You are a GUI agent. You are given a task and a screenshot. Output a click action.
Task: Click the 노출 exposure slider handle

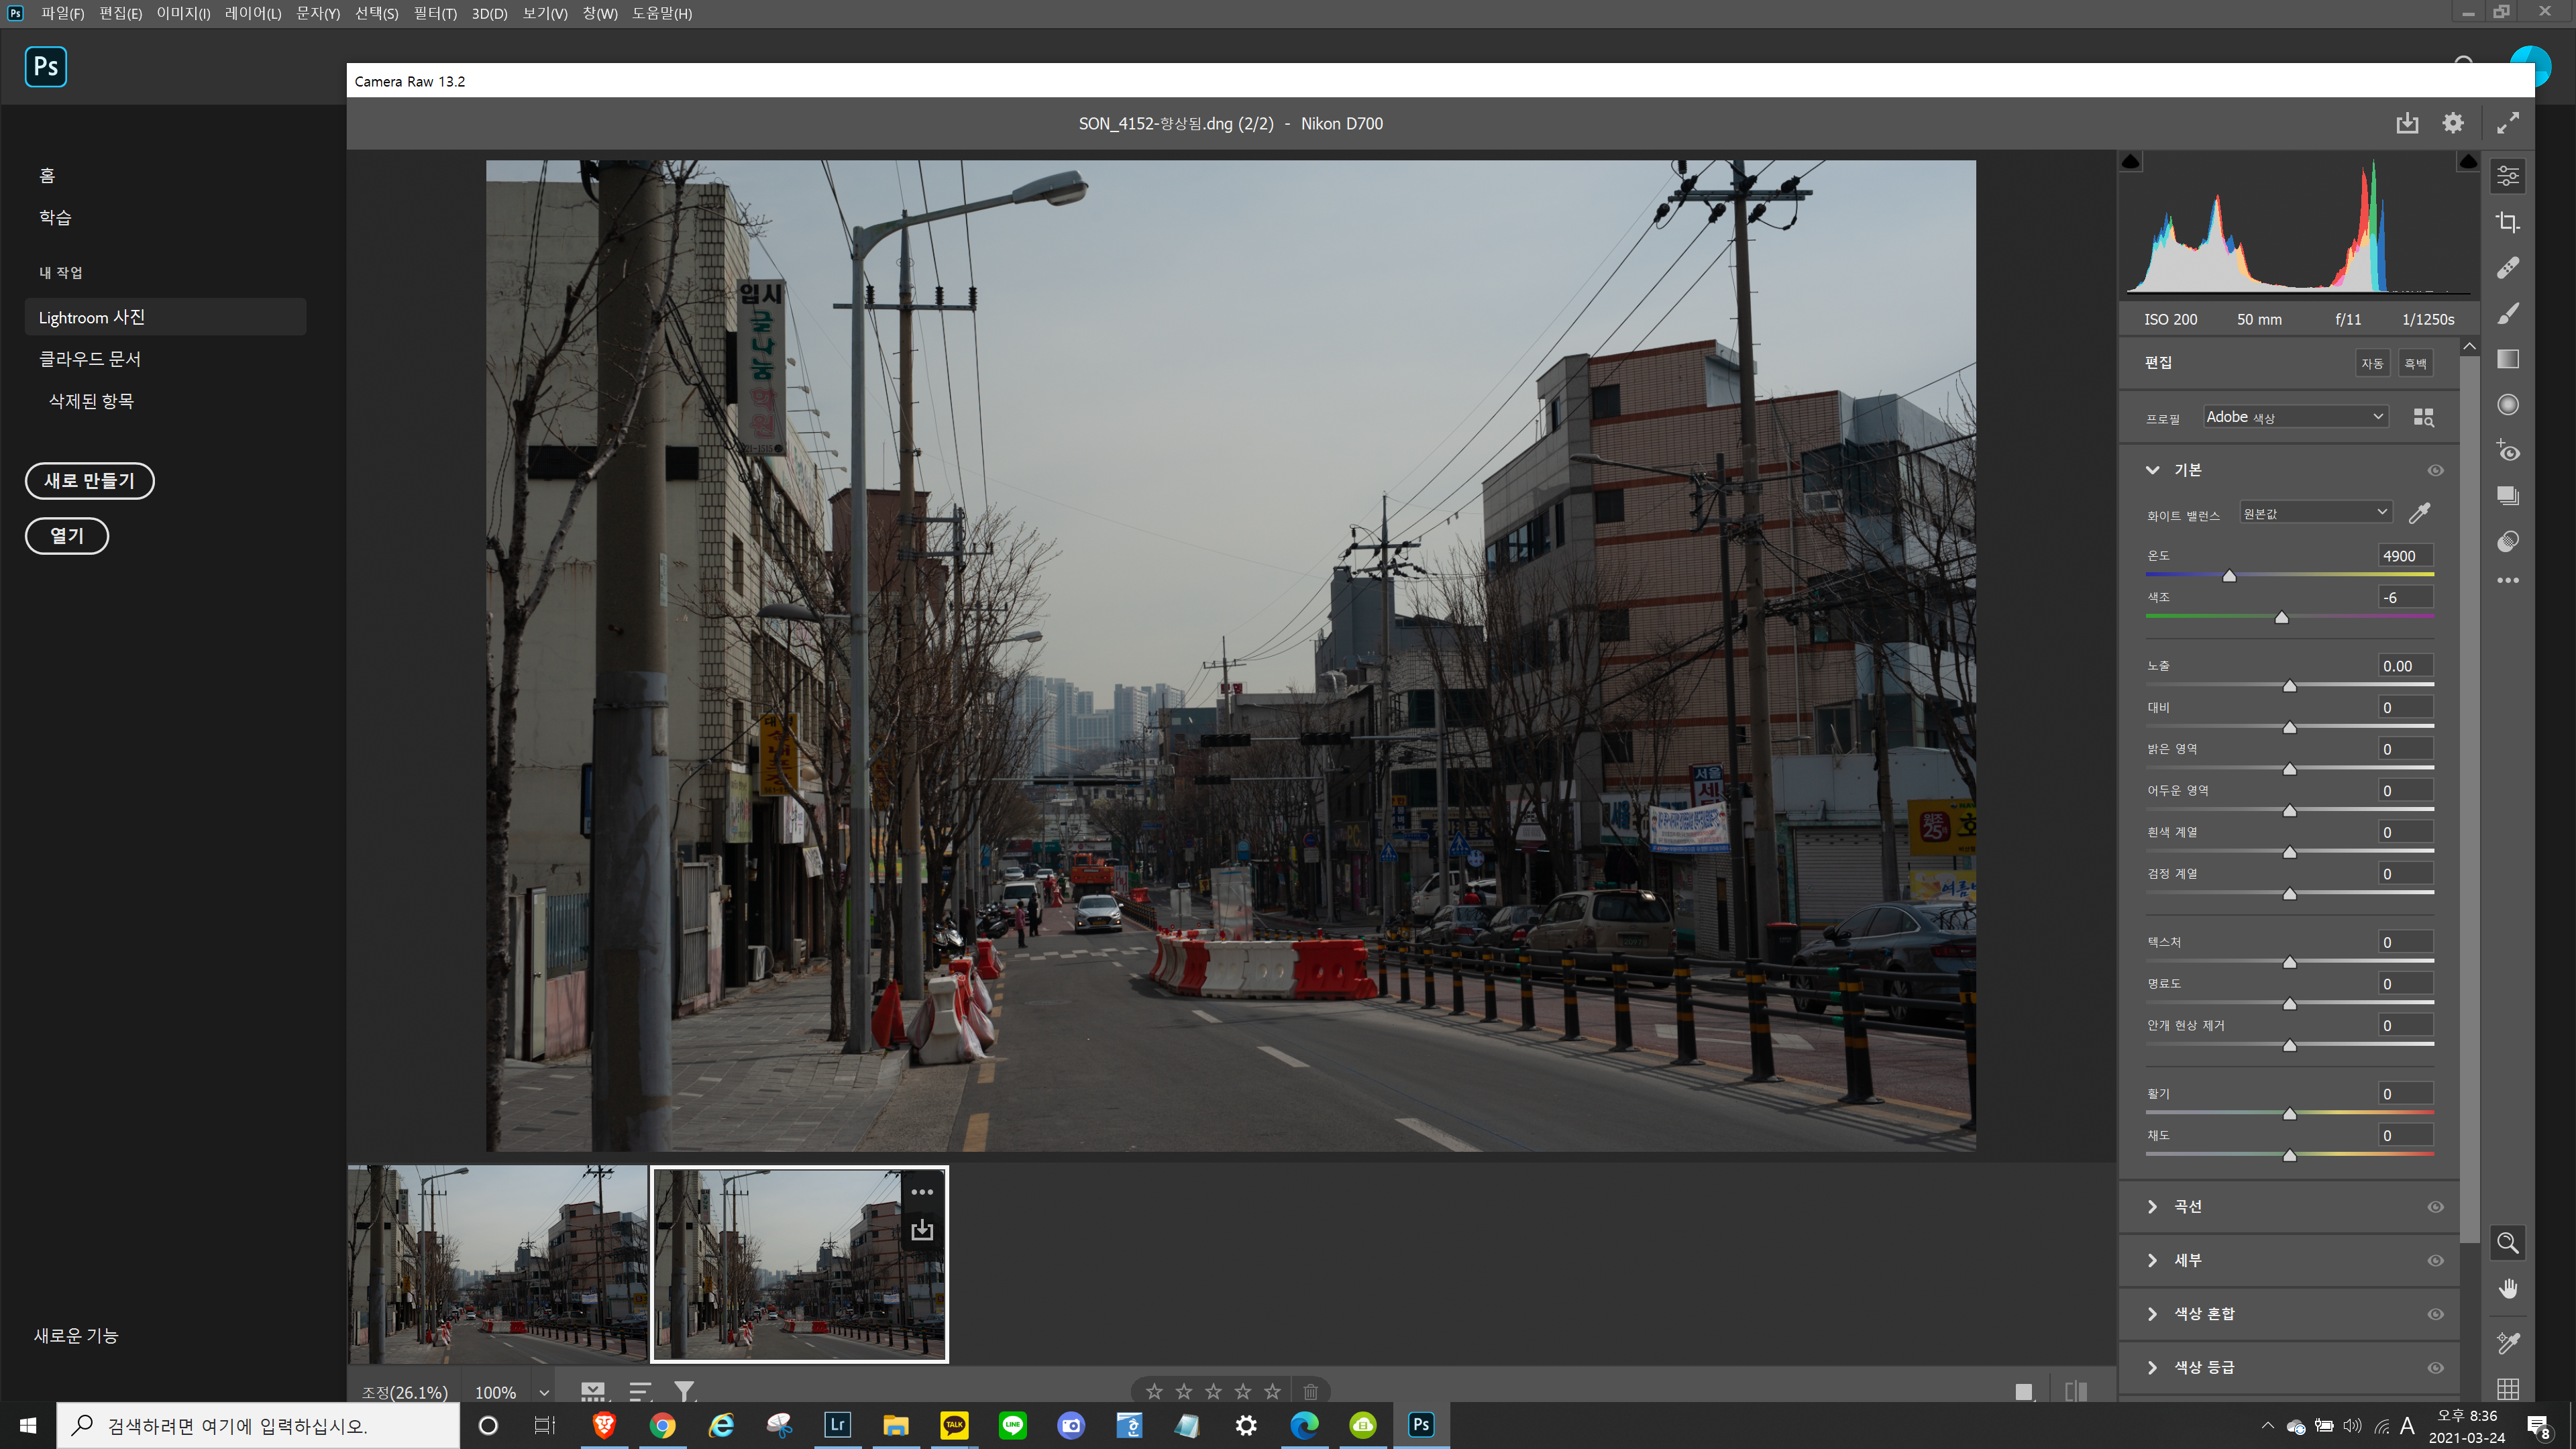tap(2290, 686)
